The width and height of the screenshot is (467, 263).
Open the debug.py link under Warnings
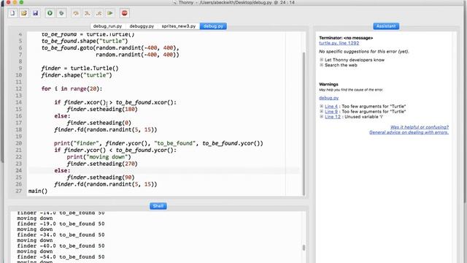pyautogui.click(x=329, y=98)
